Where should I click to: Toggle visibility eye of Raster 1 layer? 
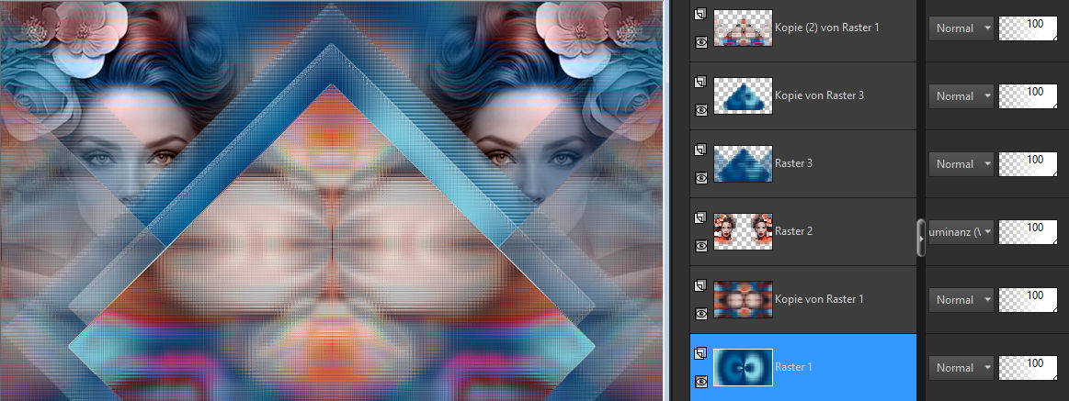tap(700, 381)
